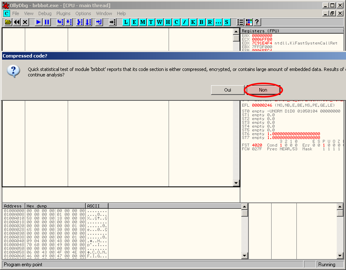346x270 pixels.
Task: Click the hex dump pane scroll up arrow
Action: (245, 207)
